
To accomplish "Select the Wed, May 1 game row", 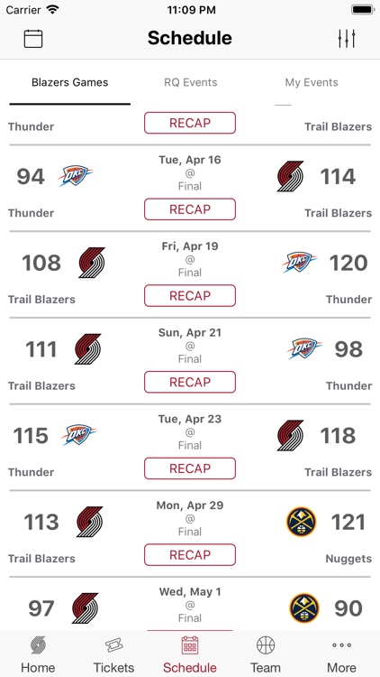I will click(190, 605).
